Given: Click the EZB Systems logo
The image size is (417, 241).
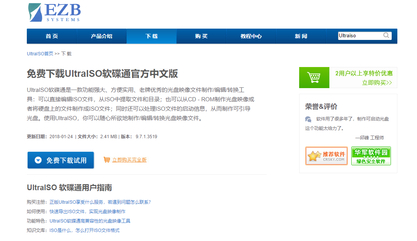Looking at the screenshot, I should [54, 12].
